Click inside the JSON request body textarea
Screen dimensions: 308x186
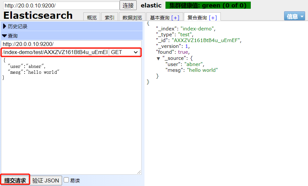tap(71, 115)
